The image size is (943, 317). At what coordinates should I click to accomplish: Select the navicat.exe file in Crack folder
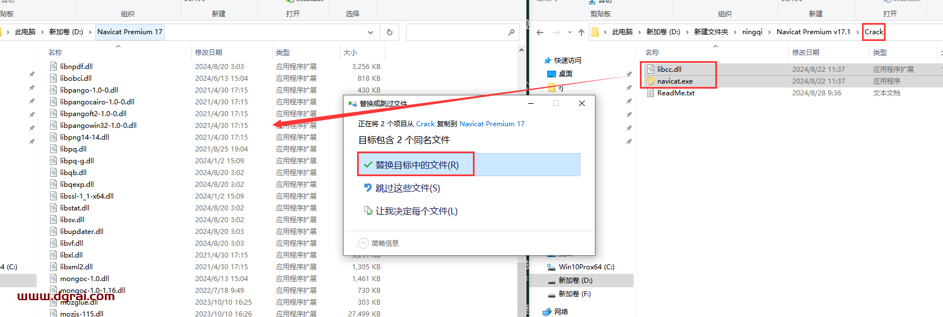click(x=675, y=81)
